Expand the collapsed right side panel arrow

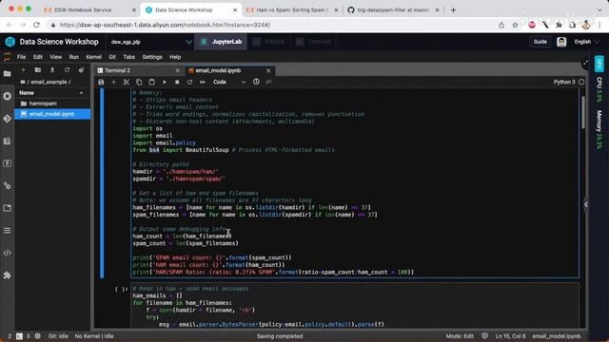pos(586,205)
